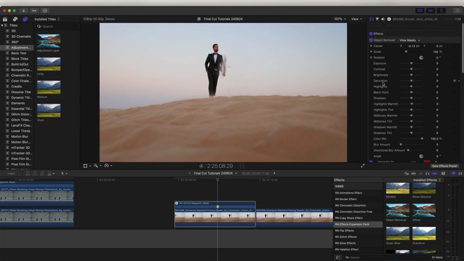Open background tasks checkmark icon
This screenshot has width=464, height=261.
click(x=45, y=11)
